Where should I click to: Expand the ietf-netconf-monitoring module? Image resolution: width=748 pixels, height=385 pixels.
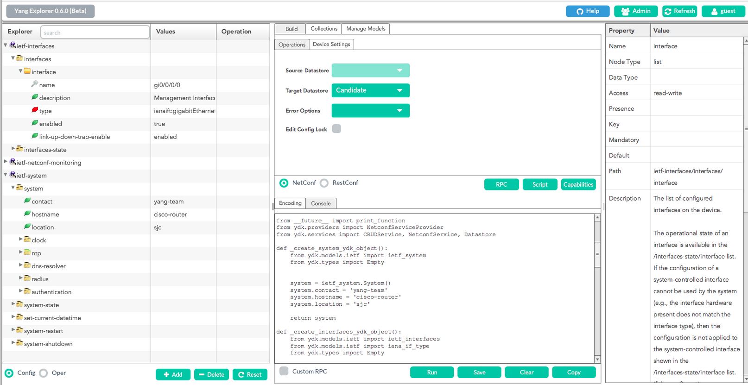[6, 162]
